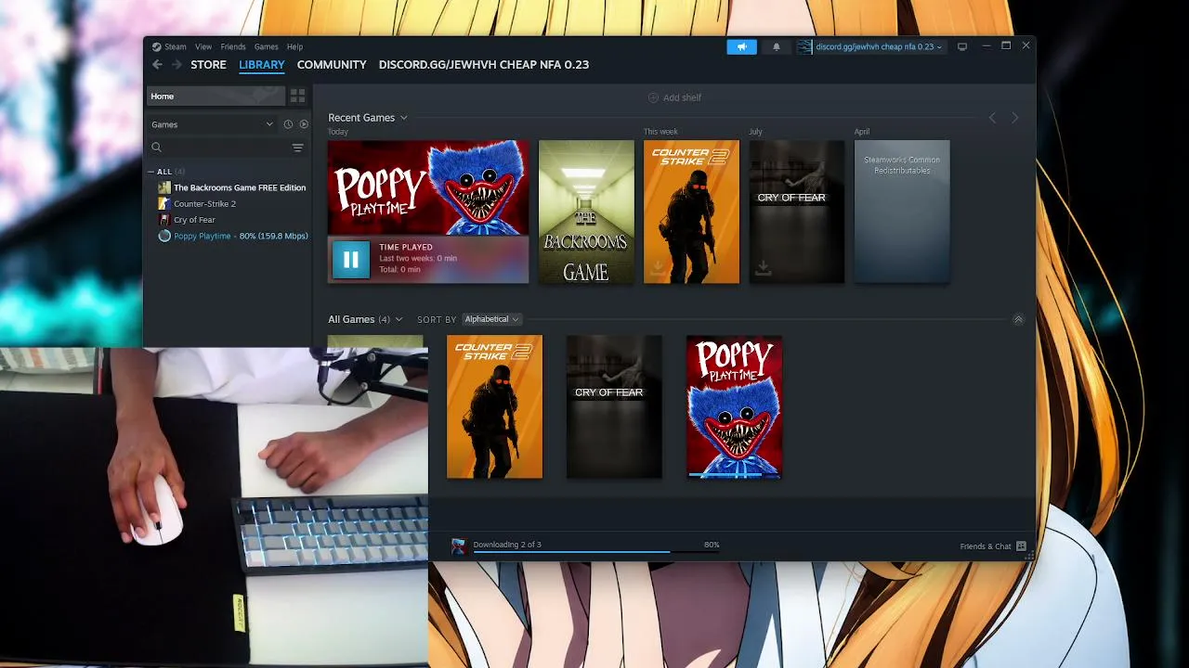Go forward with the right navigation arrow
The image size is (1189, 668).
coord(176,64)
